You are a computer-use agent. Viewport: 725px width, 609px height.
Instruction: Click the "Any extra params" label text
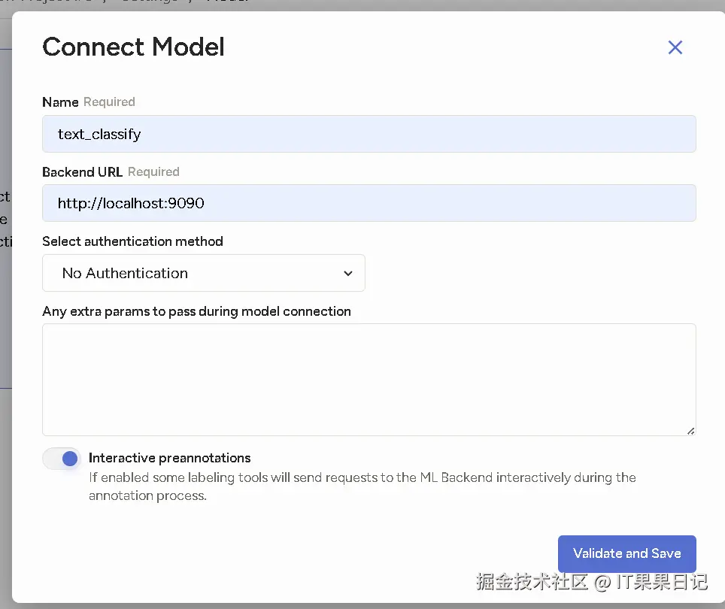pyautogui.click(x=196, y=311)
